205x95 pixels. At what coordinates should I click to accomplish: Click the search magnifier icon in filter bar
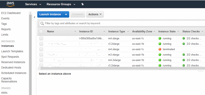coord(42,23)
